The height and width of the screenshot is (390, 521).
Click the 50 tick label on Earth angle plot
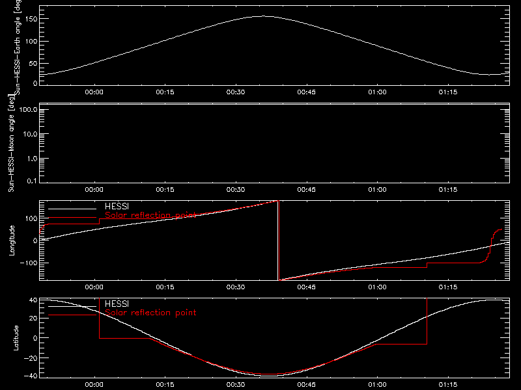pos(33,64)
